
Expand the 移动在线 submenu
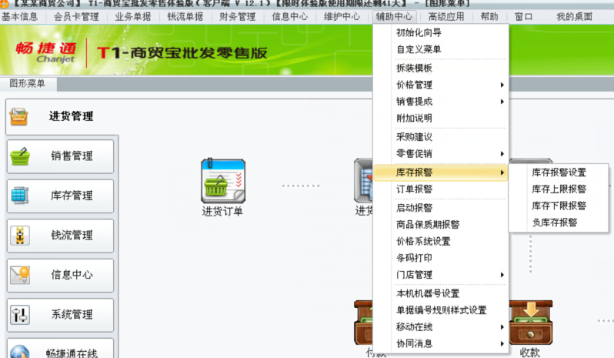click(441, 327)
